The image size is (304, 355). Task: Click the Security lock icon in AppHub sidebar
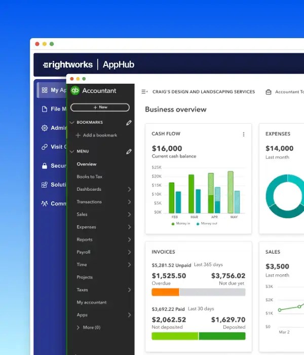pos(45,166)
